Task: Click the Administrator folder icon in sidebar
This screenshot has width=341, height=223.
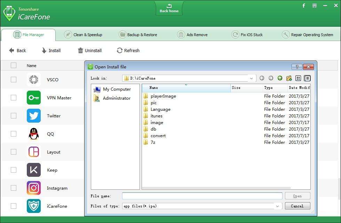Action: pos(97,98)
